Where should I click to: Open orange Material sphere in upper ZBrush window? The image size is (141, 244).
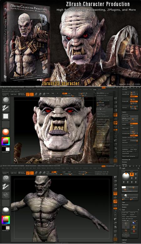6,132
